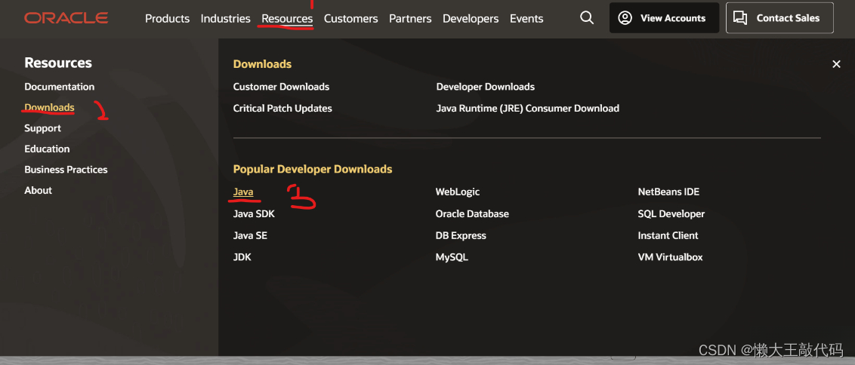The width and height of the screenshot is (855, 365).
Task: Open the search magnifier icon
Action: 587,18
